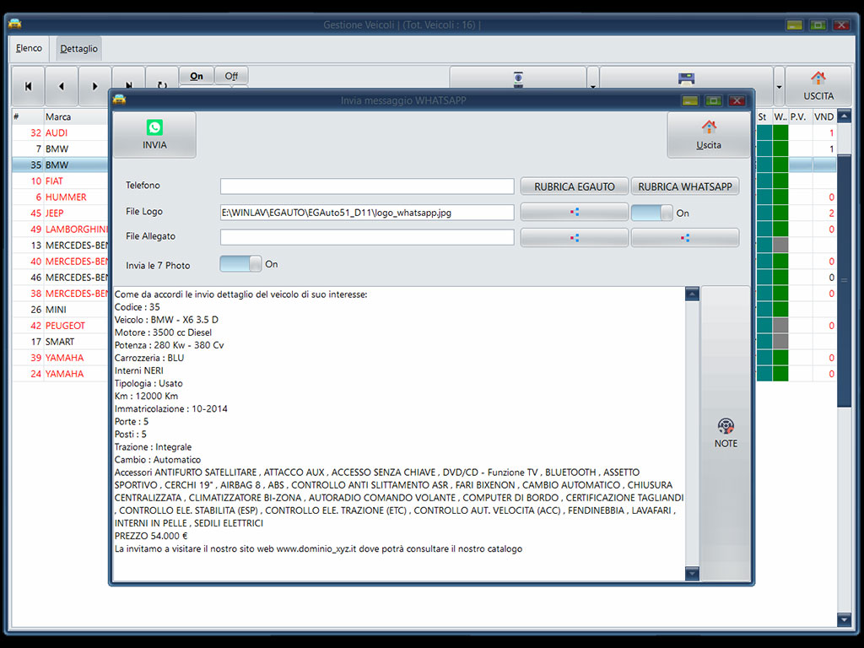Open the RUBRICA EGAUTO contact list
864x648 pixels.
574,186
